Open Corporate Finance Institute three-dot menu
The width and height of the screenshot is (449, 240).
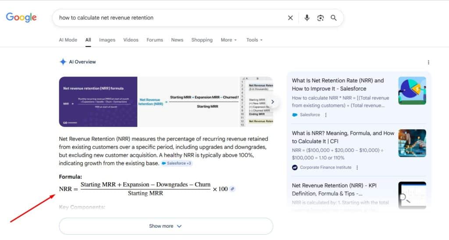(x=357, y=167)
